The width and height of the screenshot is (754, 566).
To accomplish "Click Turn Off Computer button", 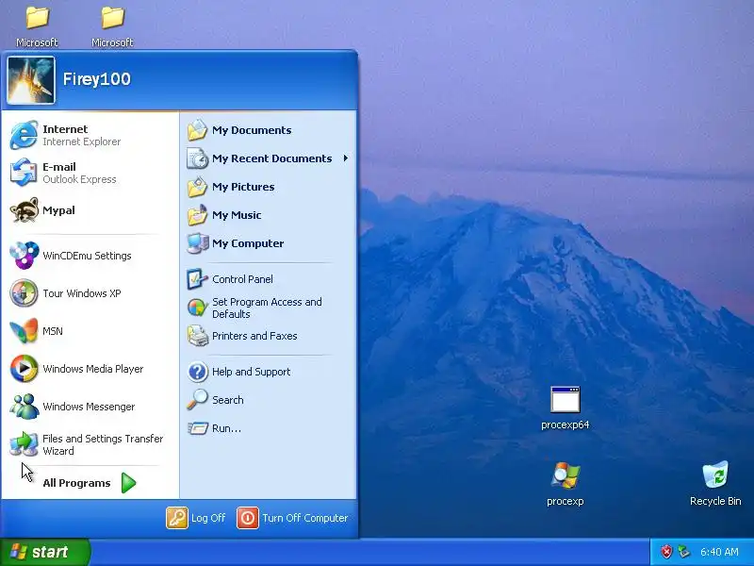I will tap(292, 518).
